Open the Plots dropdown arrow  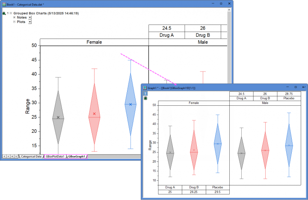[x=30, y=22]
